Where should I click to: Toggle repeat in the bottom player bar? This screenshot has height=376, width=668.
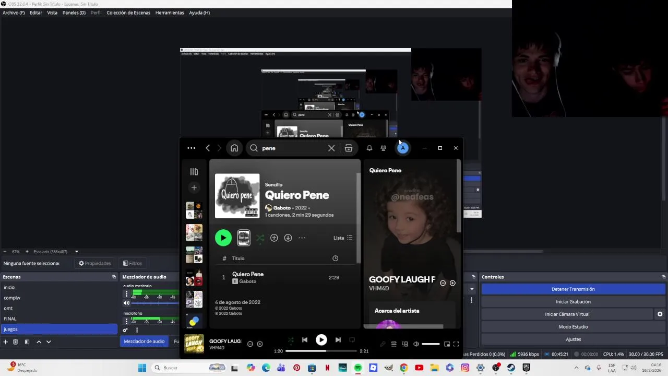pos(352,340)
